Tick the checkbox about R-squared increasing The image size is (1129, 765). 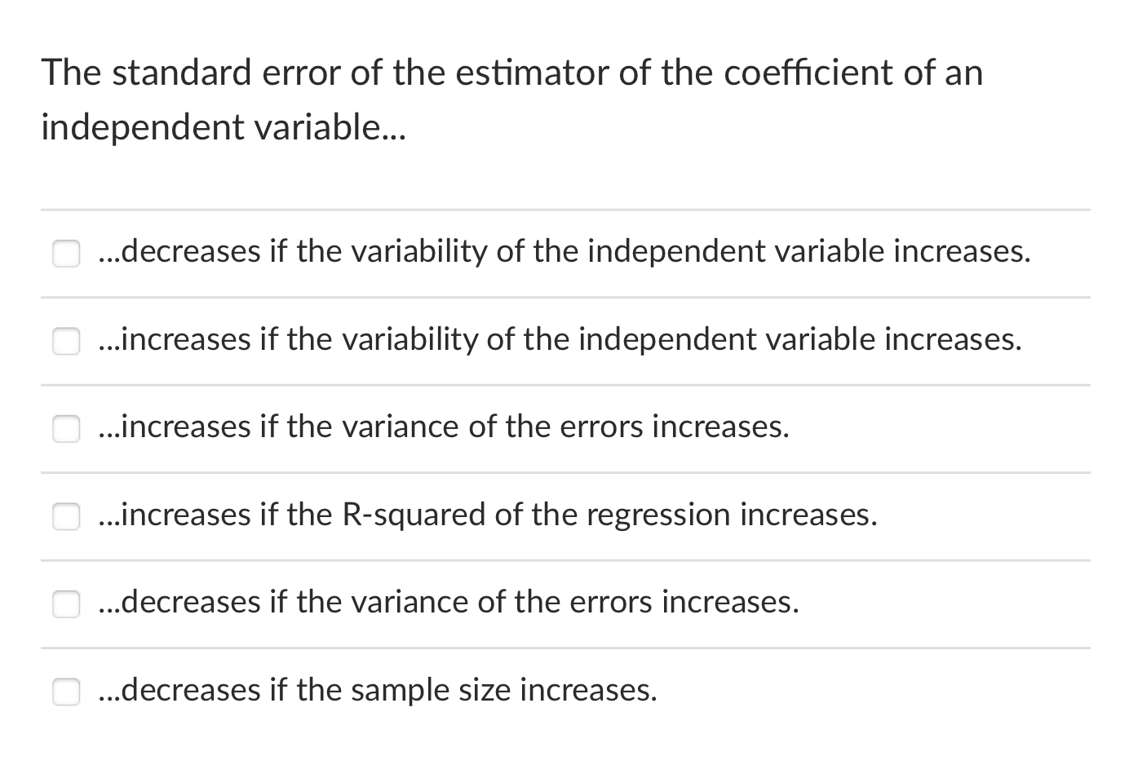point(66,516)
